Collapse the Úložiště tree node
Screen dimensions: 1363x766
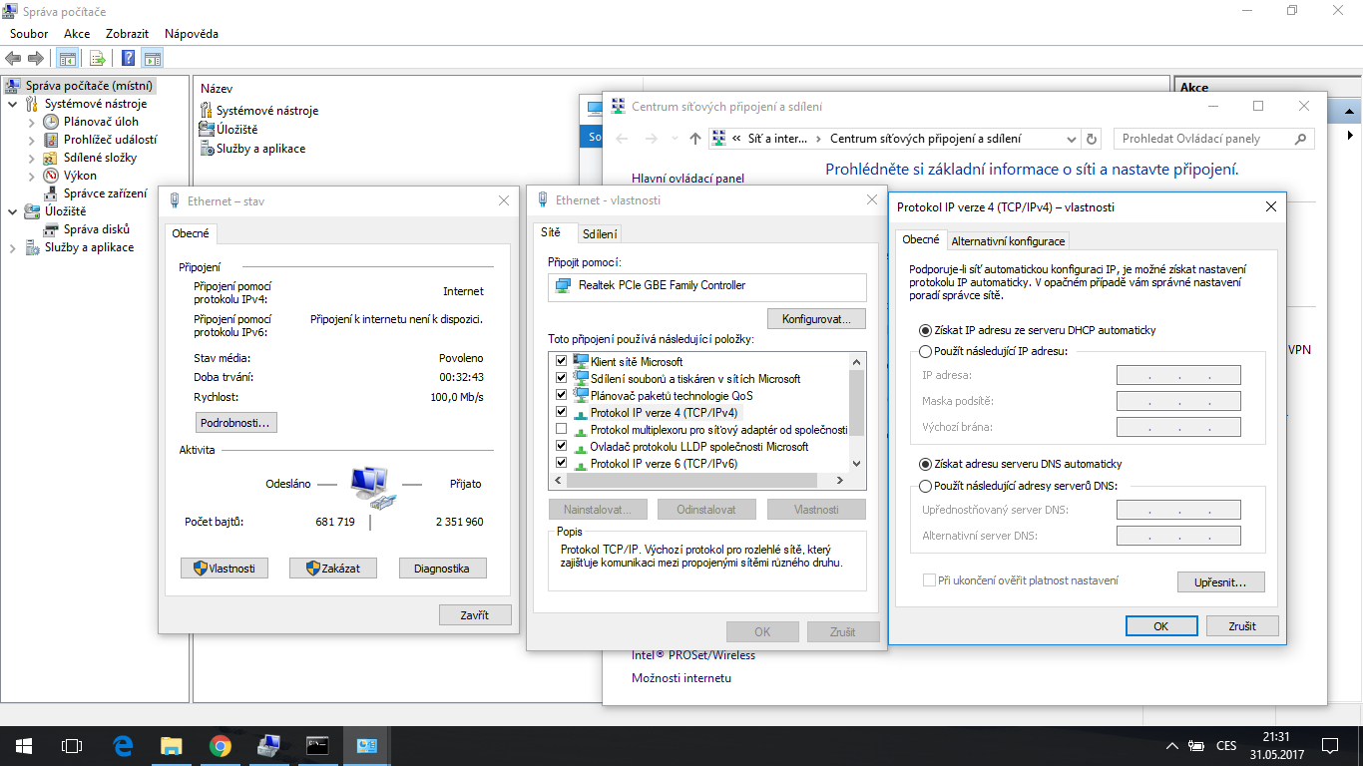[13, 211]
